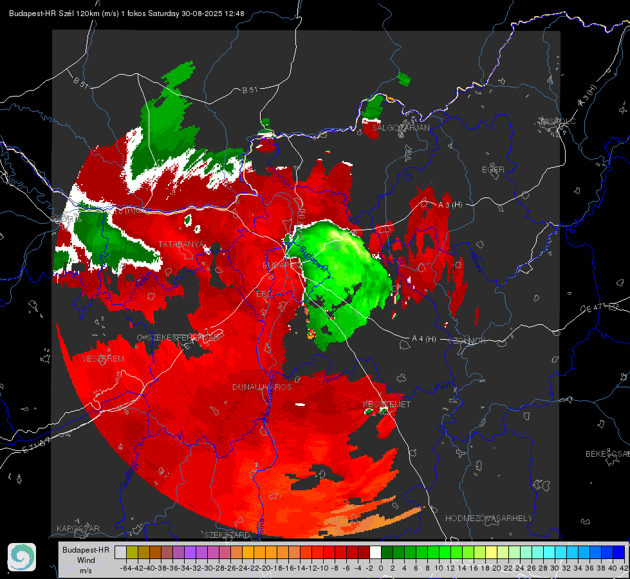Click the '42' value at legend end
Screen dimensions: 630x579
click(624, 568)
